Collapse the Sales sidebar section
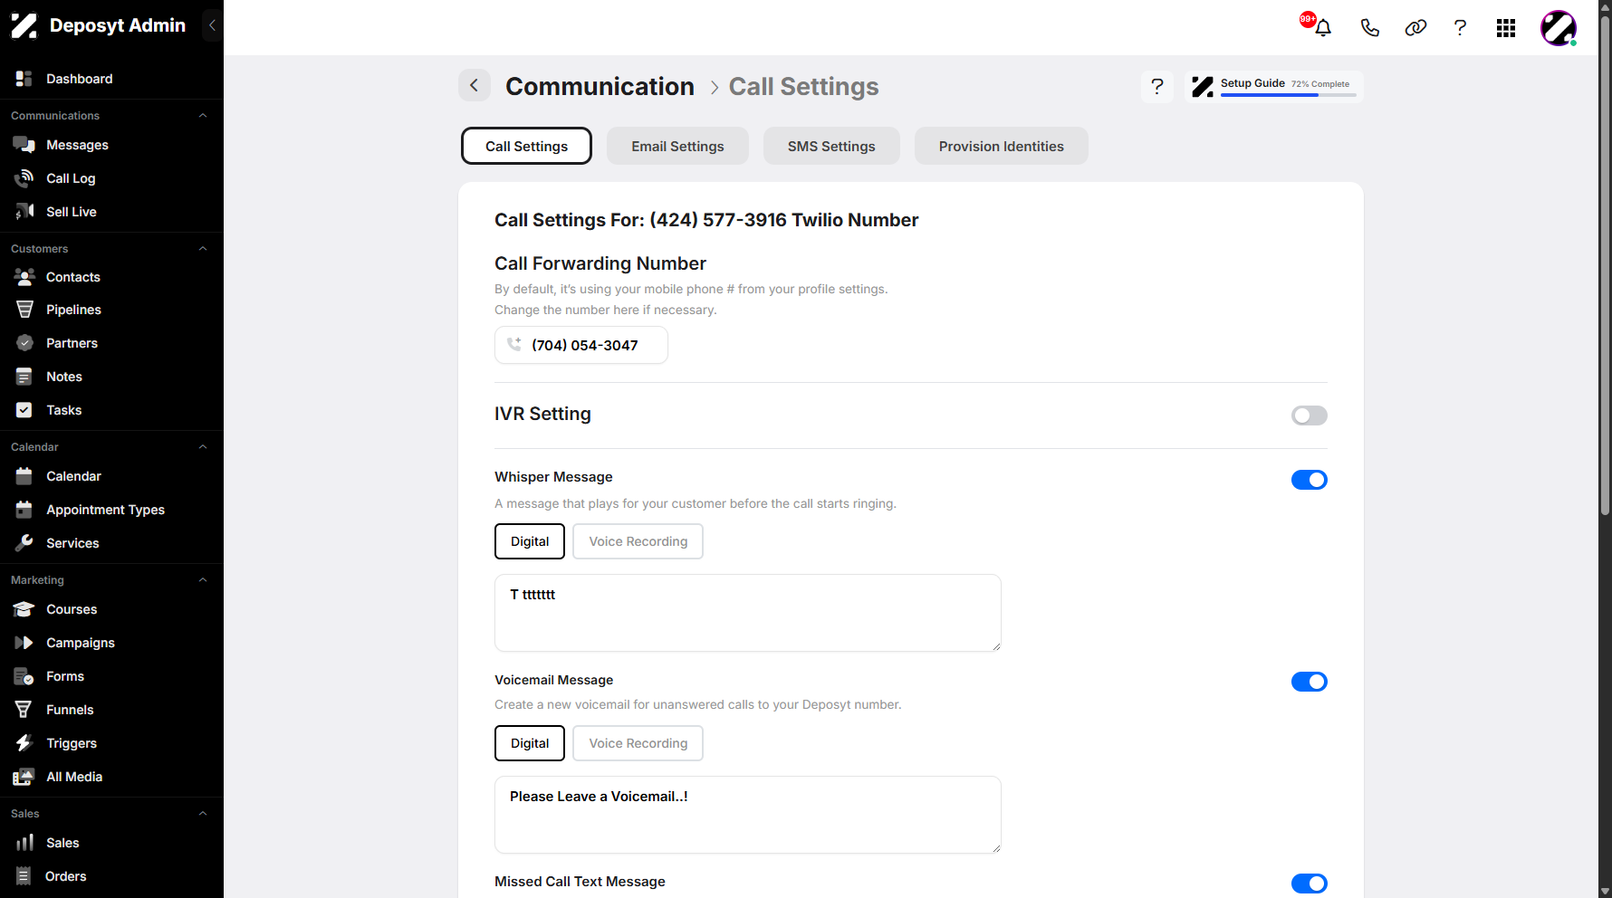Image resolution: width=1612 pixels, height=898 pixels. point(203,814)
